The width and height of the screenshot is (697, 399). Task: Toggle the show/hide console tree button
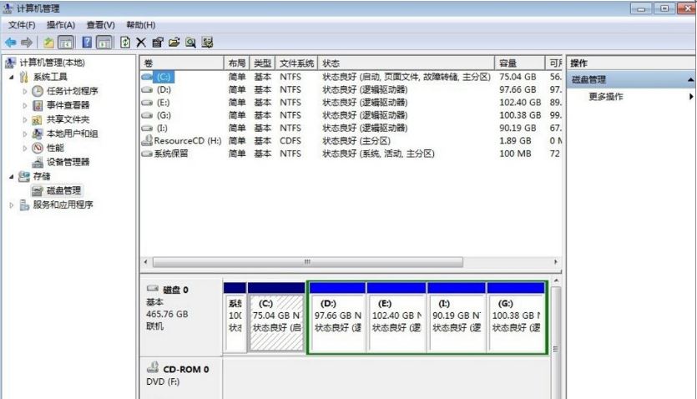[67, 42]
